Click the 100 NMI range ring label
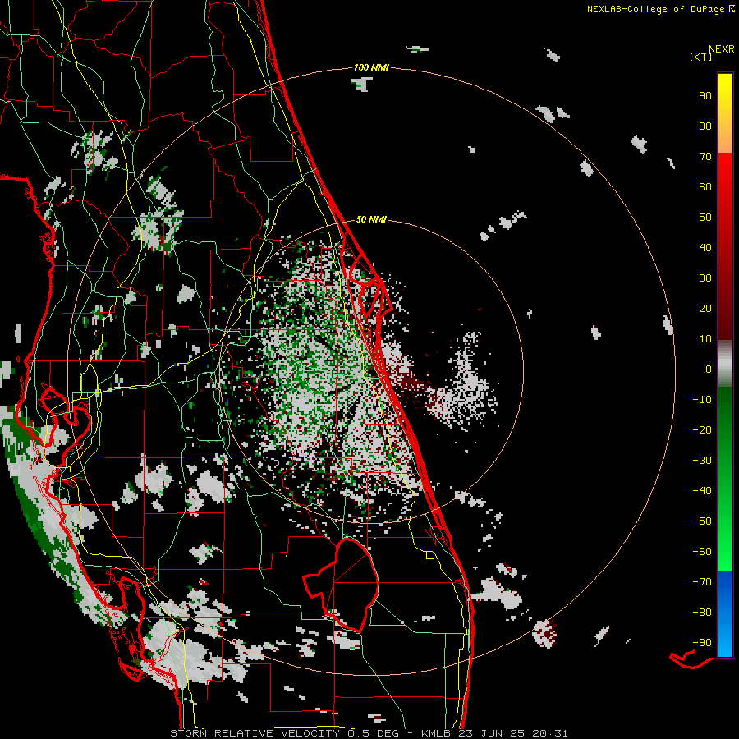739x739 pixels. pyautogui.click(x=371, y=67)
